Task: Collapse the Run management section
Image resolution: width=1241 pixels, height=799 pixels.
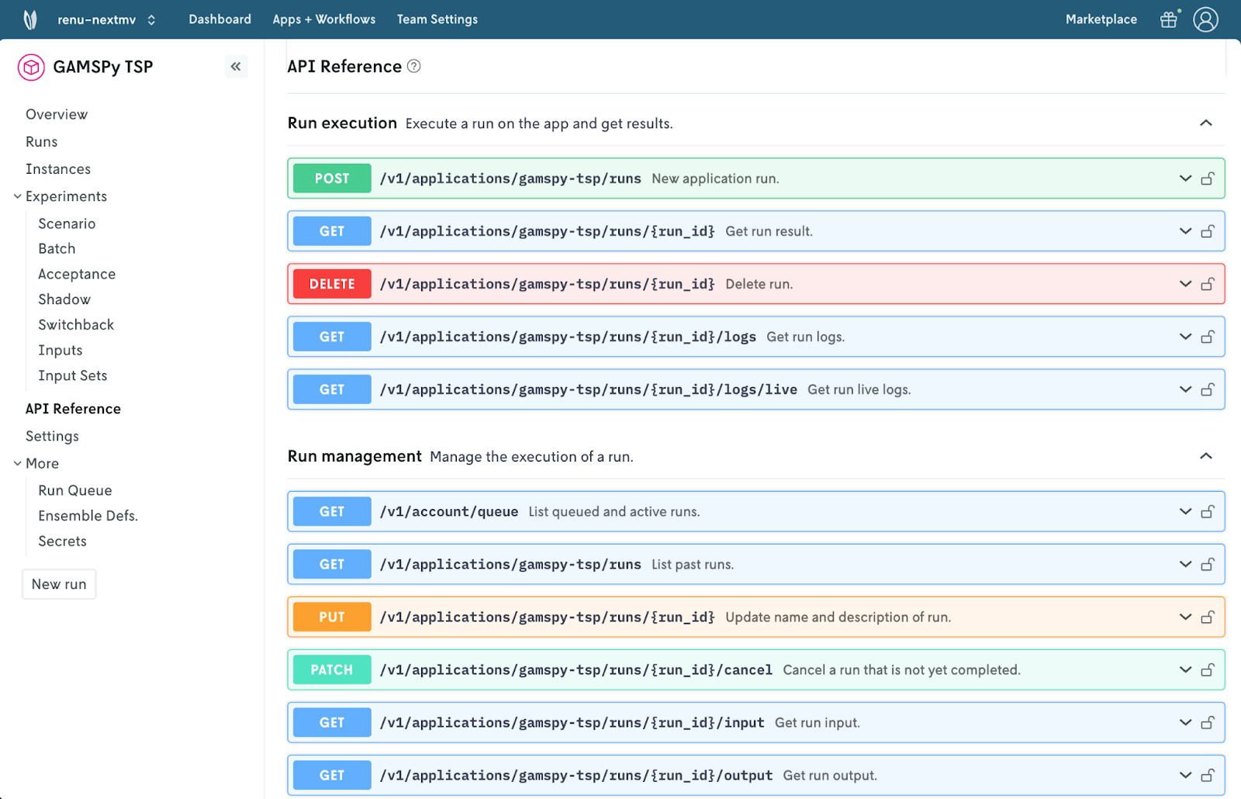Action: 1206,455
